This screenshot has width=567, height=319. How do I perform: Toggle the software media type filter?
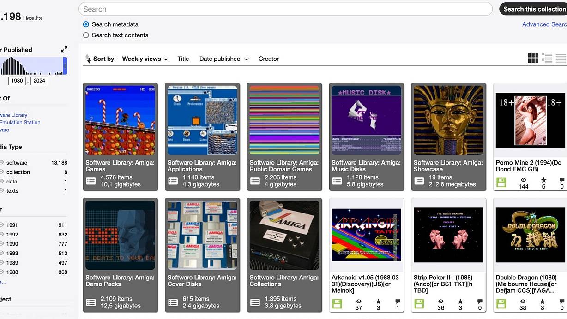tap(2, 163)
